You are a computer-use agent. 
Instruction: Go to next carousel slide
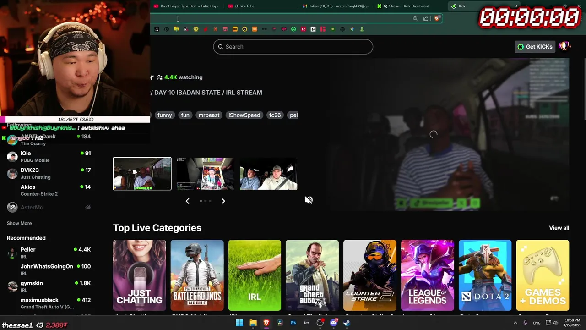pyautogui.click(x=223, y=201)
